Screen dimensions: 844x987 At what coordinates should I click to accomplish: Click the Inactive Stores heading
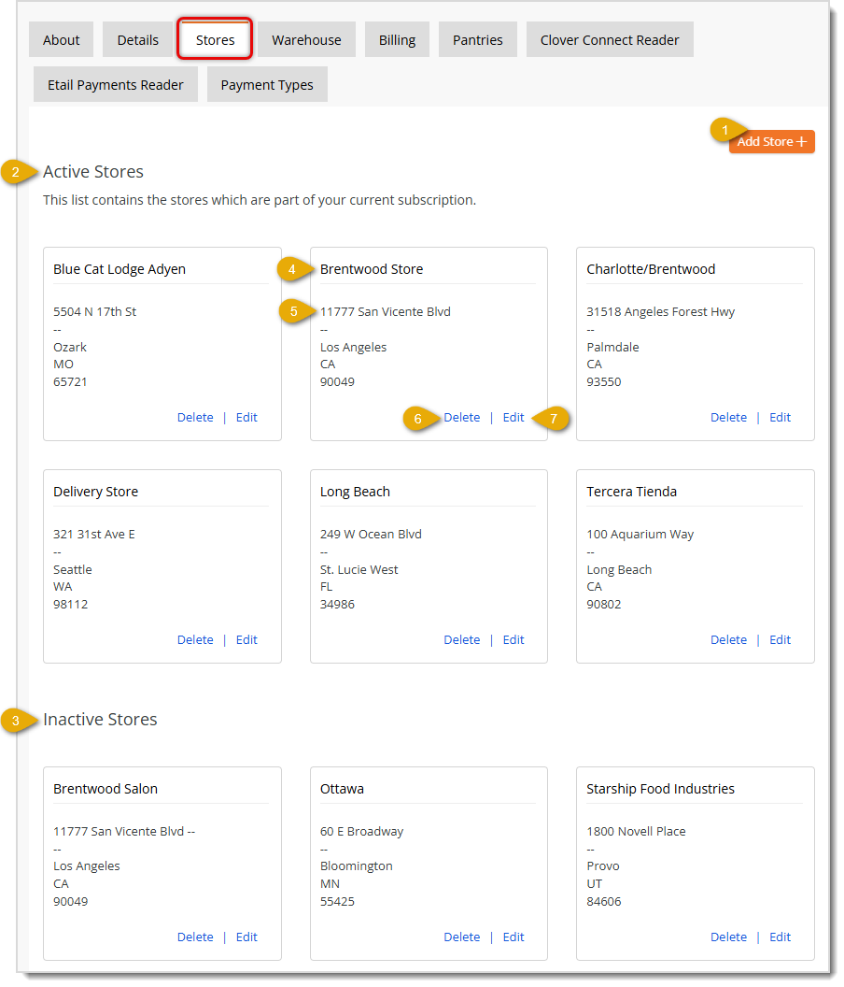100,720
